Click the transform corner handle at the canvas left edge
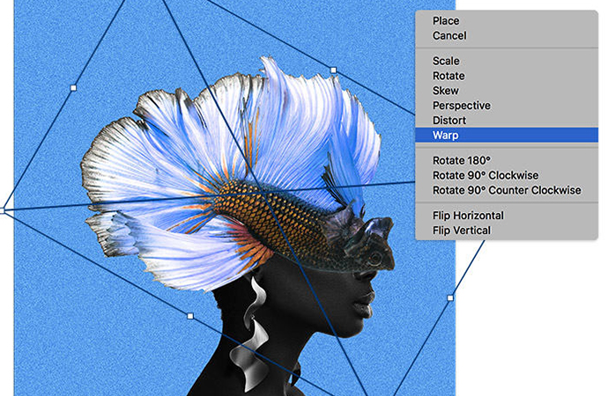608x396 pixels. pos(3,211)
